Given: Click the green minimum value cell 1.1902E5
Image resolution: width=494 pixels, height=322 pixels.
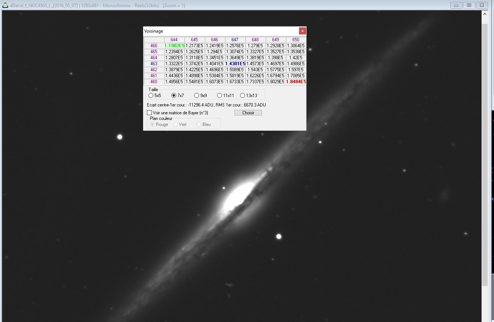Looking at the screenshot, I should (174, 46).
